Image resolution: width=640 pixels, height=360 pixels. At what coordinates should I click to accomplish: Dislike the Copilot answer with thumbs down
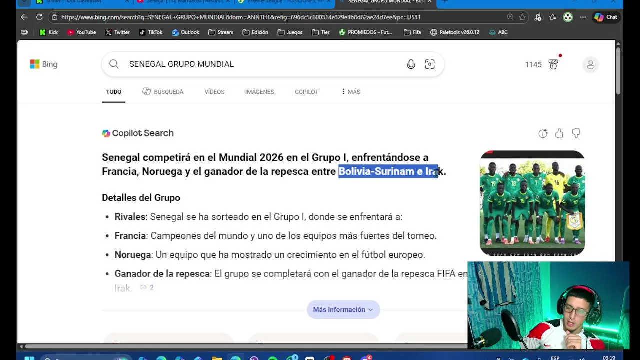[576, 133]
